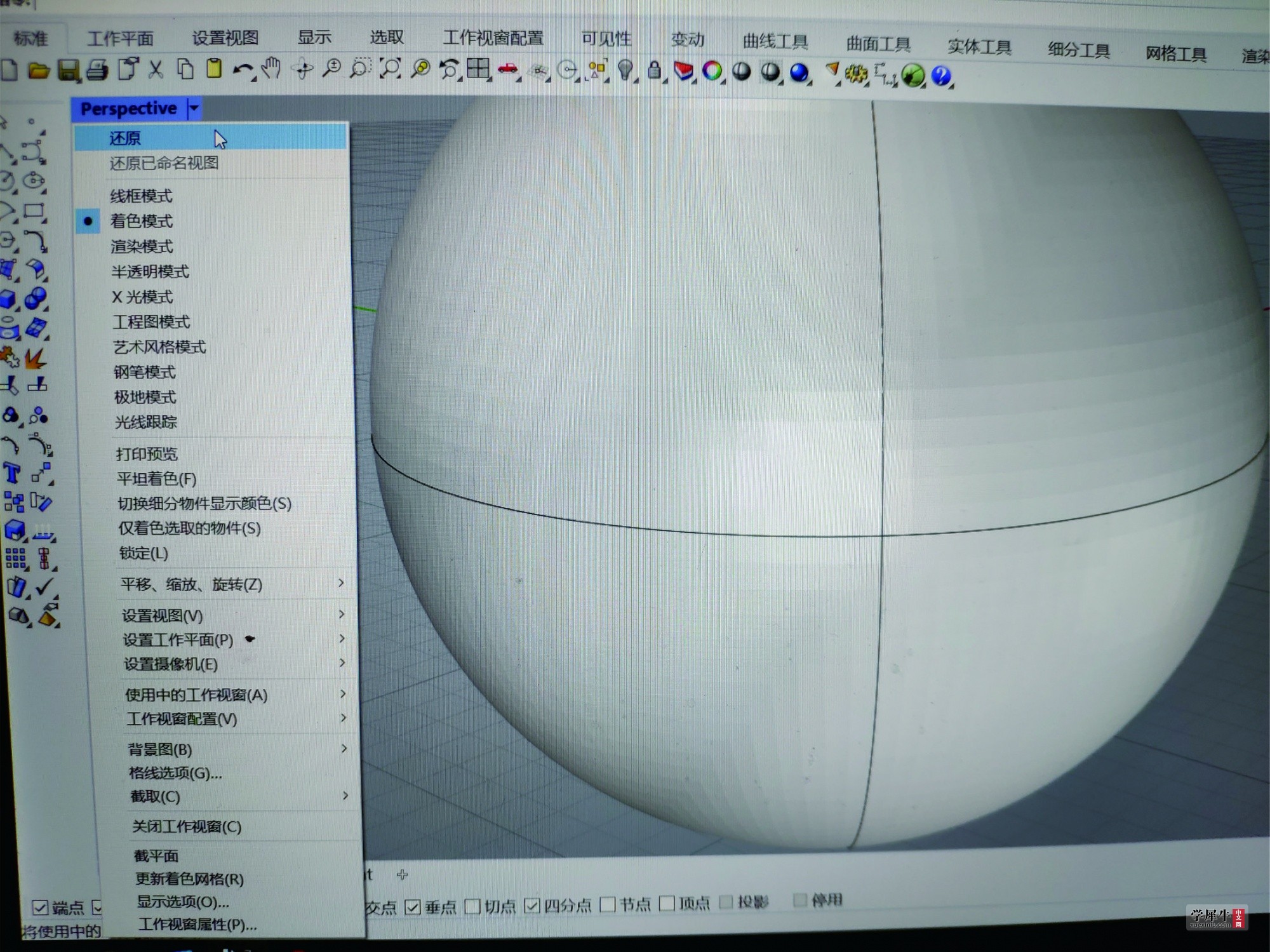Expand the 背景图(B) submenu
Screen dimensions: 1270x952
[x=232, y=749]
